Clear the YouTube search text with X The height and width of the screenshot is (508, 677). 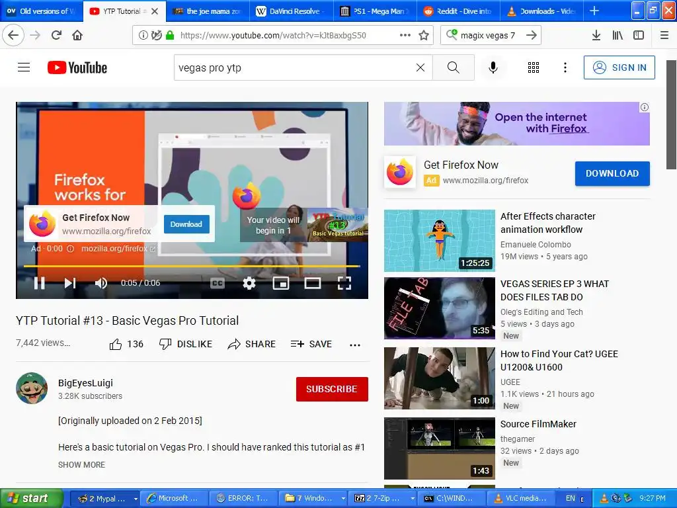[x=420, y=67]
